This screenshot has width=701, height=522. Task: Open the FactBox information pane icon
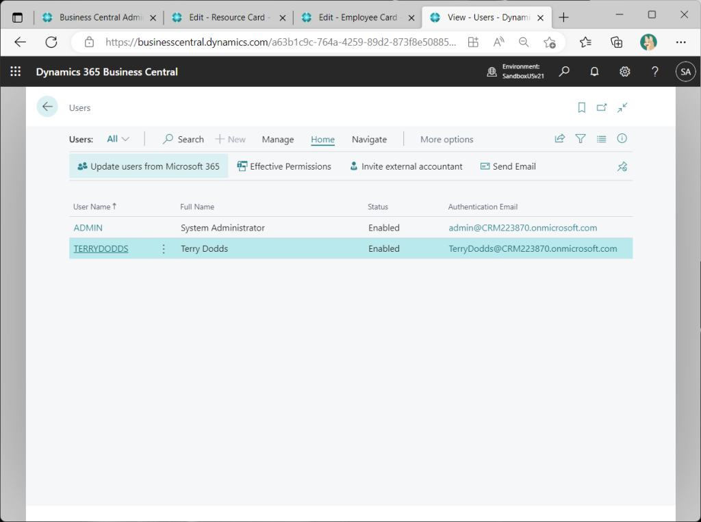[x=622, y=139]
